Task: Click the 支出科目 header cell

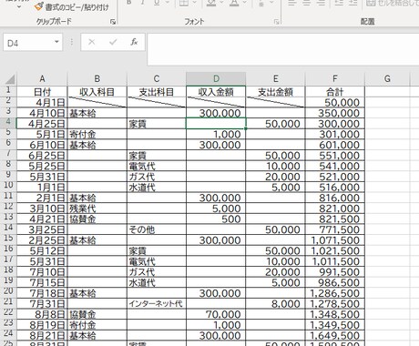Action: pos(157,92)
